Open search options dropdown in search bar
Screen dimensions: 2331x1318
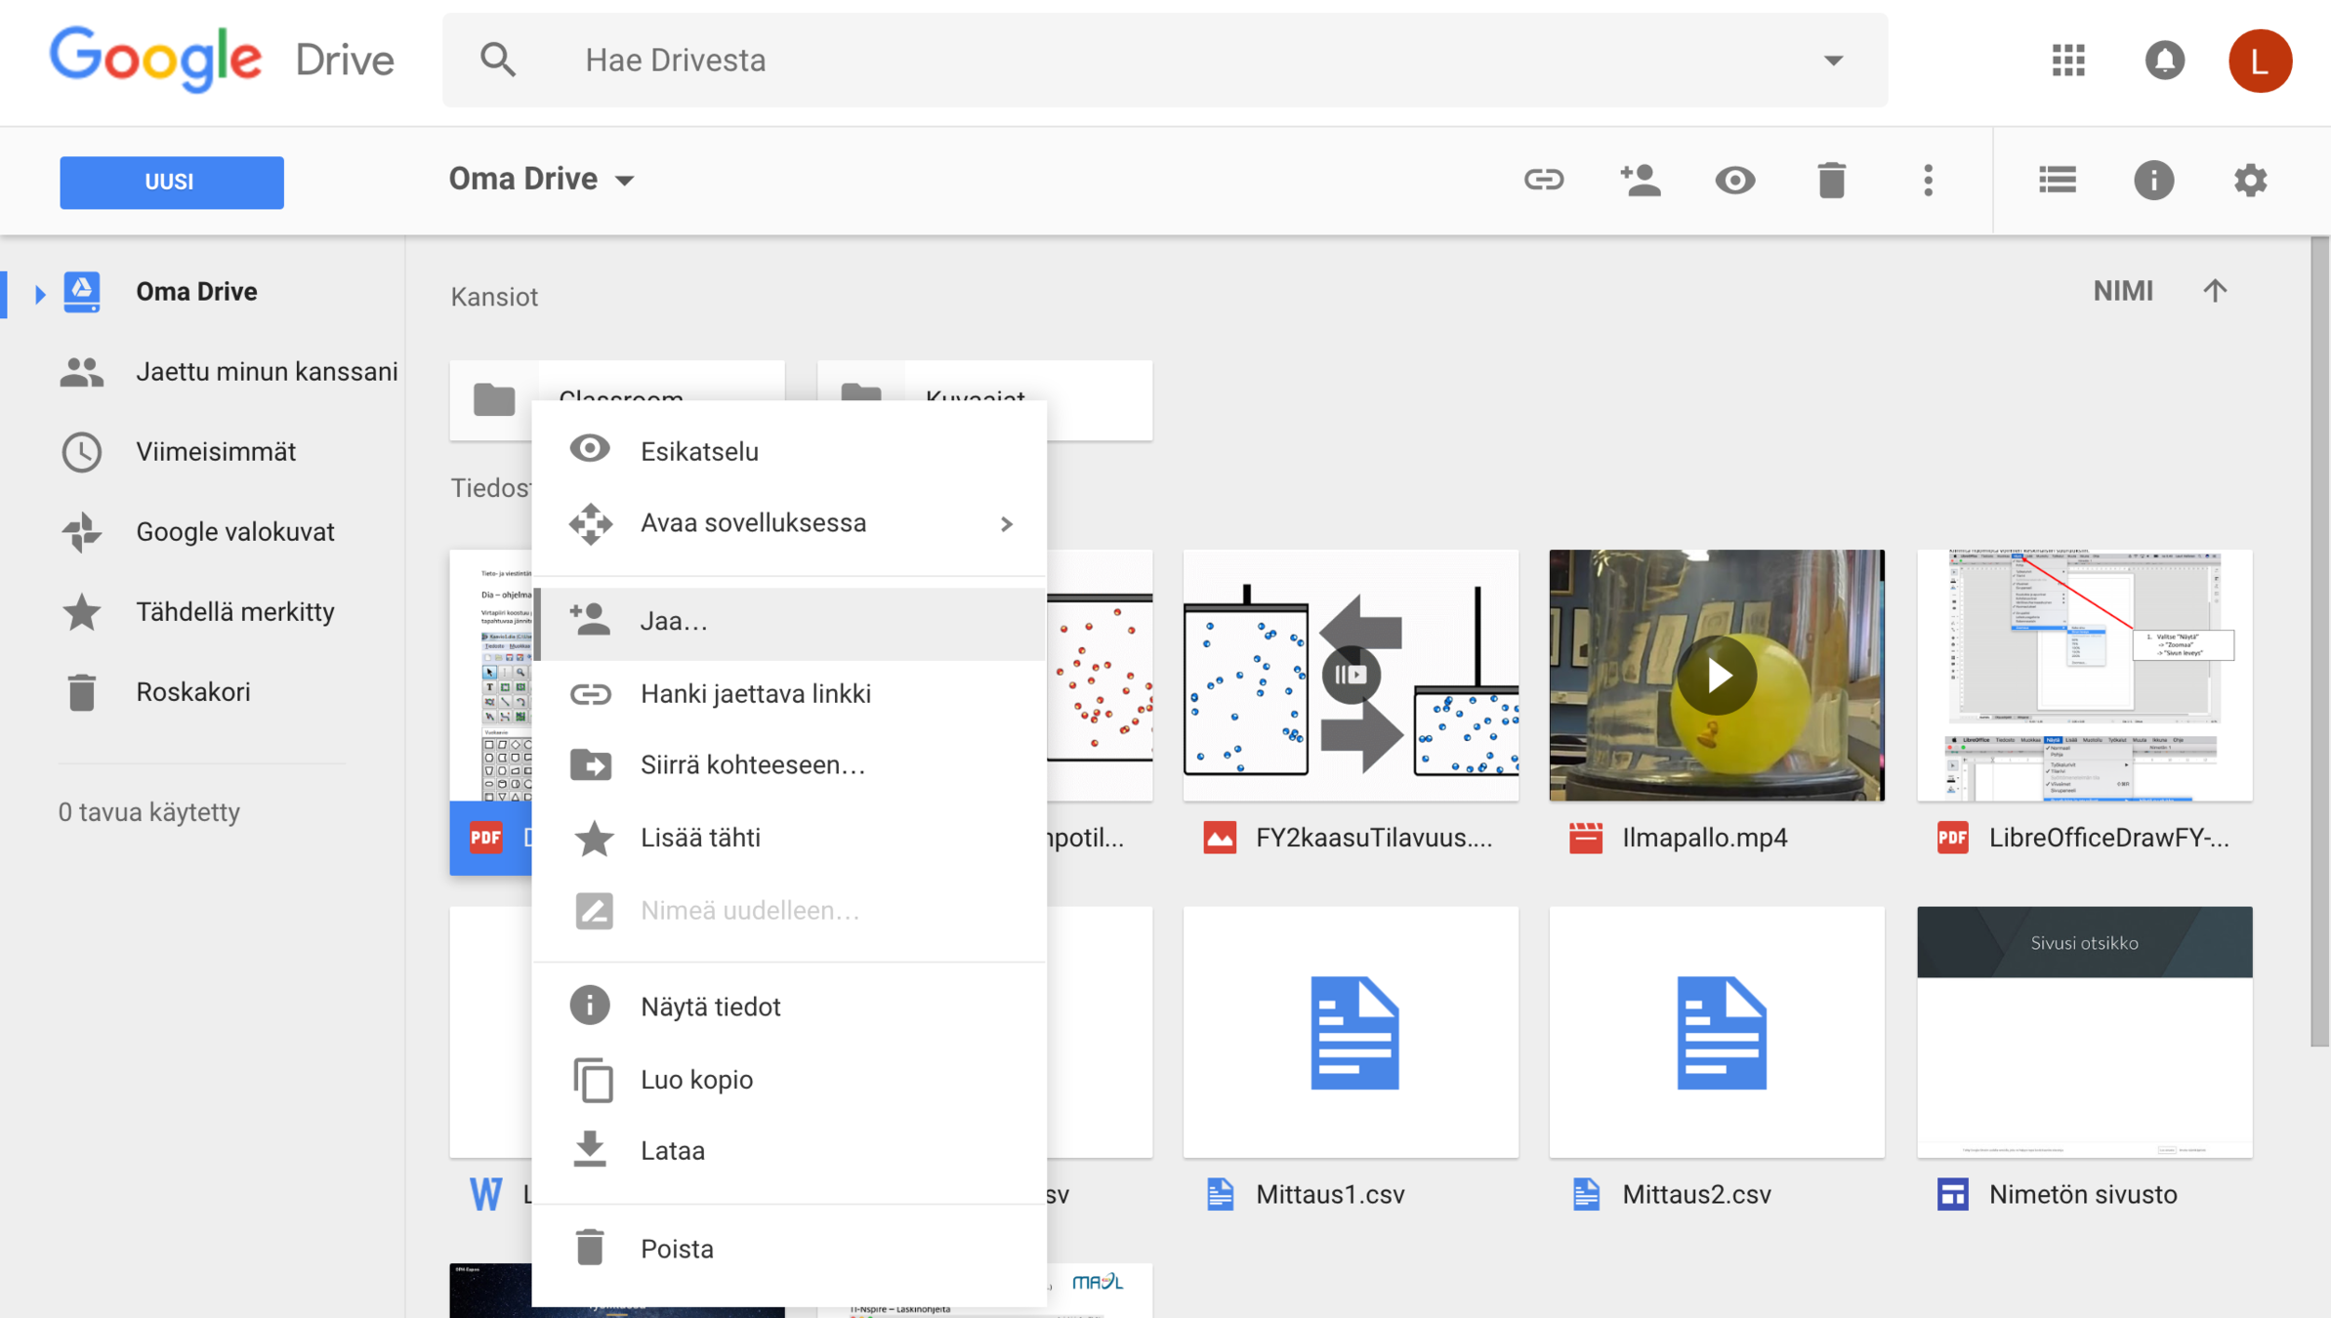(1833, 61)
